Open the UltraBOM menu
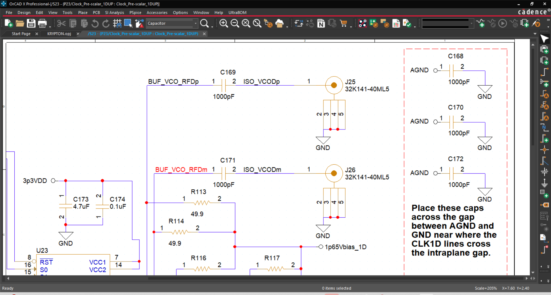The image size is (551, 295). pyautogui.click(x=237, y=13)
